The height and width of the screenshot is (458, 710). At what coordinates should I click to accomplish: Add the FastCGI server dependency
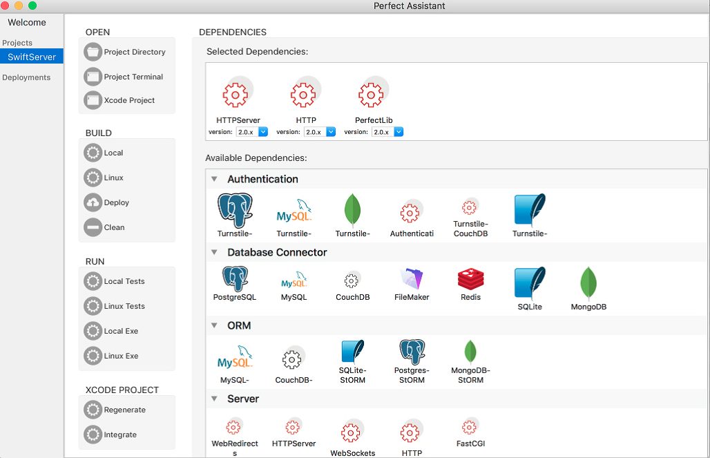pos(470,433)
